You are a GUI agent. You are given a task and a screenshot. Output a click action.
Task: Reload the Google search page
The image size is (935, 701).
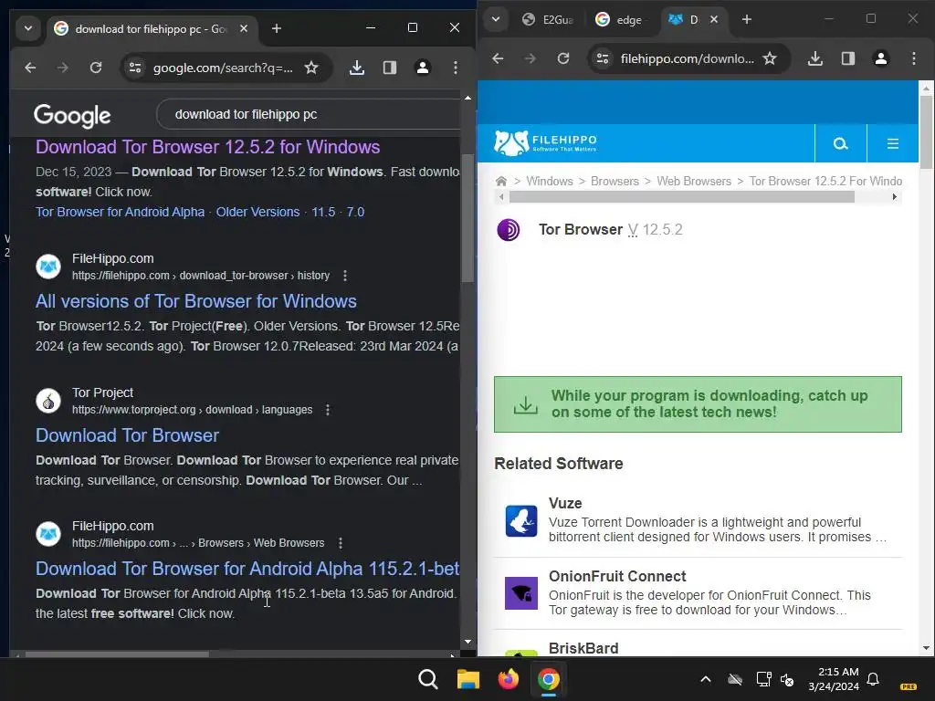tap(95, 68)
